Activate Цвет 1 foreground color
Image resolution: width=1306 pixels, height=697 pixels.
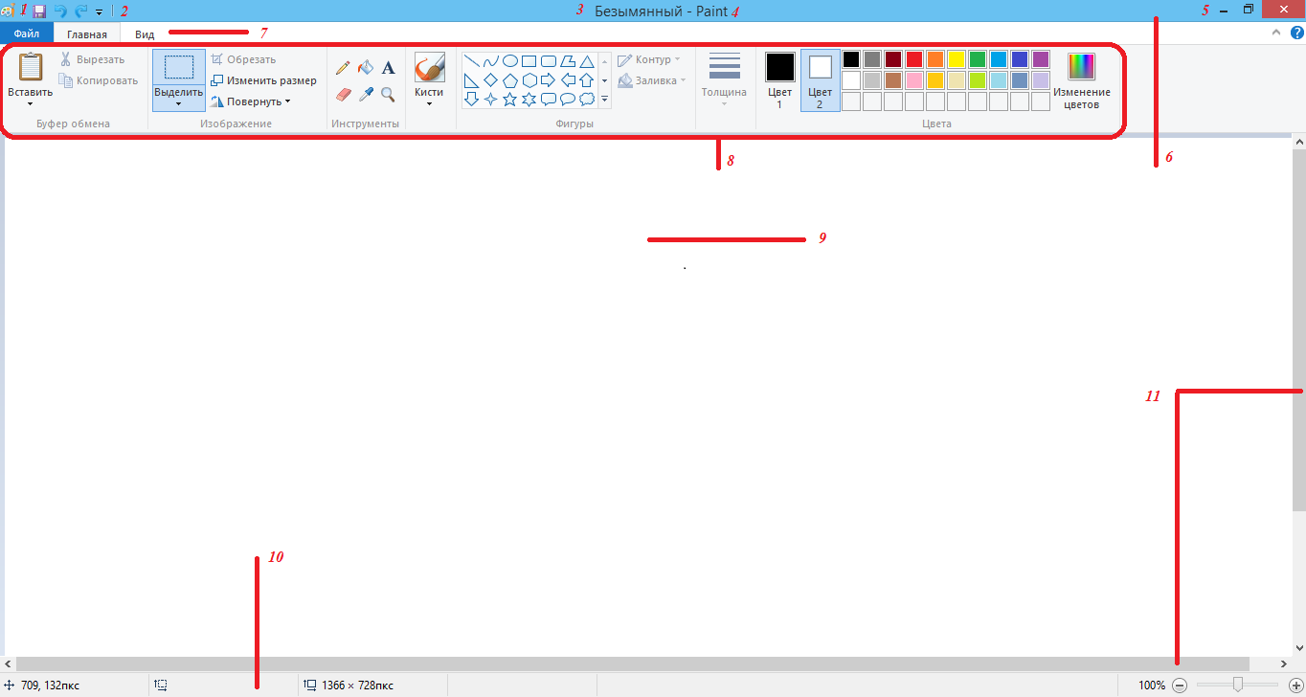pos(779,80)
